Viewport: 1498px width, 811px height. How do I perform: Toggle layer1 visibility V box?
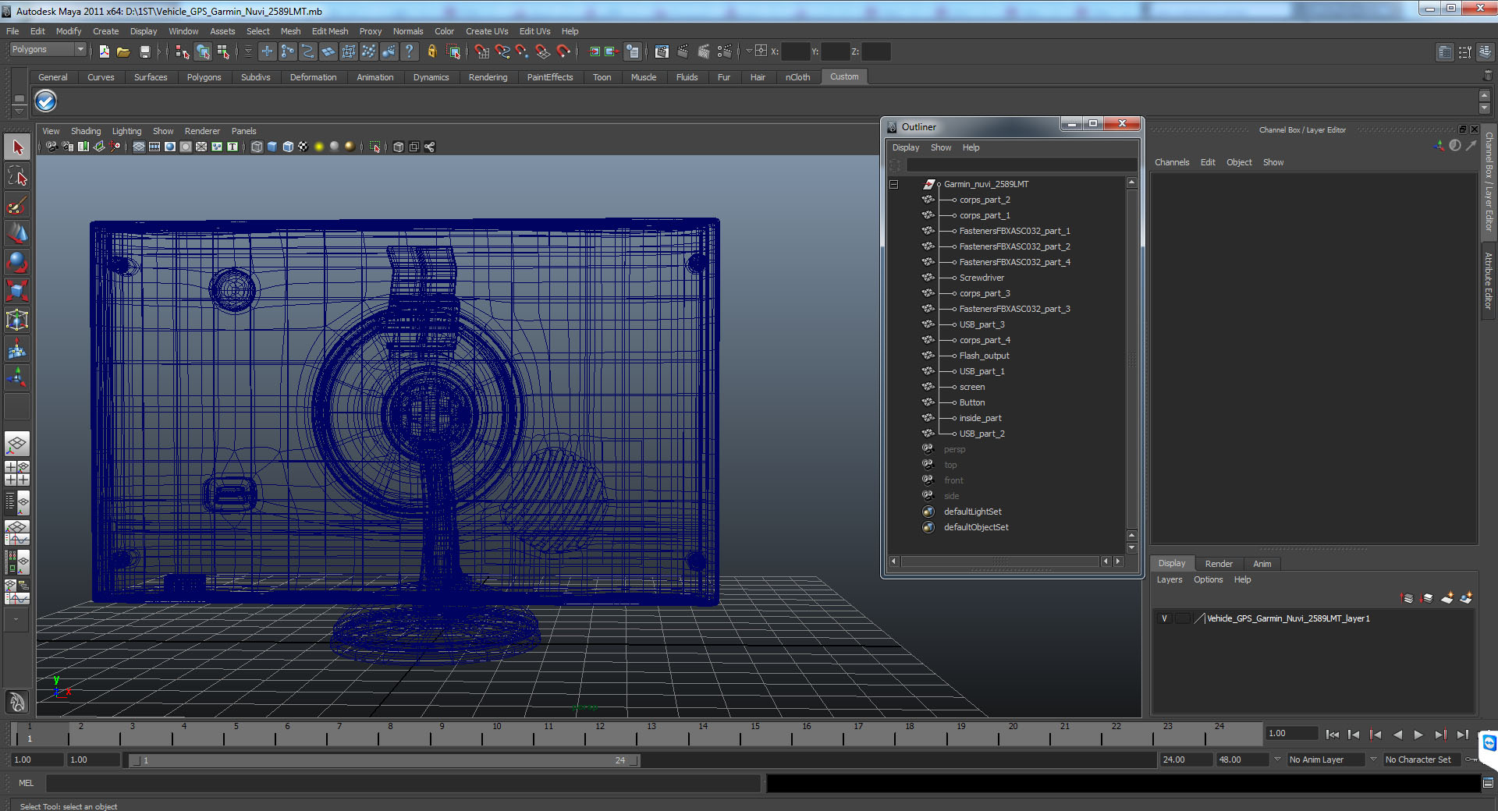pos(1165,618)
